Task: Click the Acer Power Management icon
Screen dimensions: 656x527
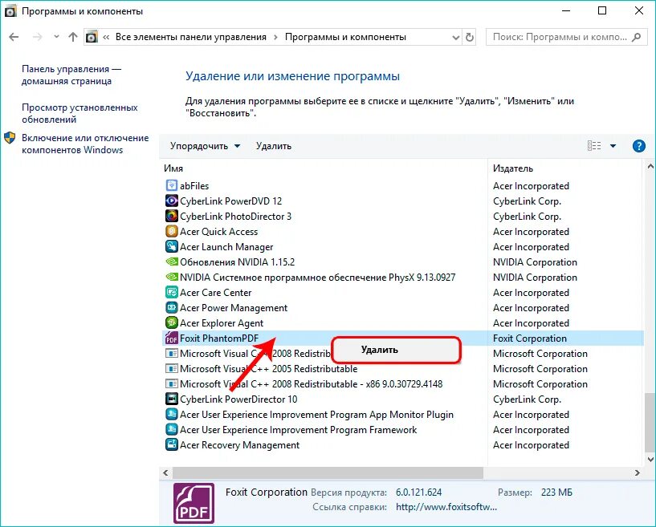Action: point(172,307)
